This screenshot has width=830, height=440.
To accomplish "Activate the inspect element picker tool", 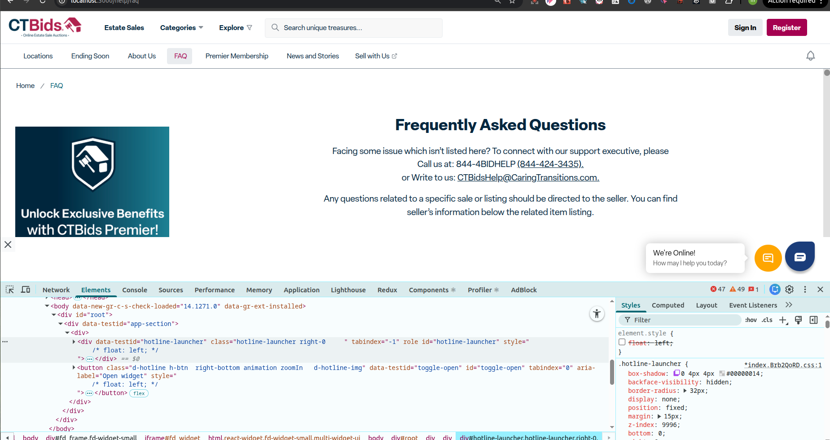I will pyautogui.click(x=9, y=290).
